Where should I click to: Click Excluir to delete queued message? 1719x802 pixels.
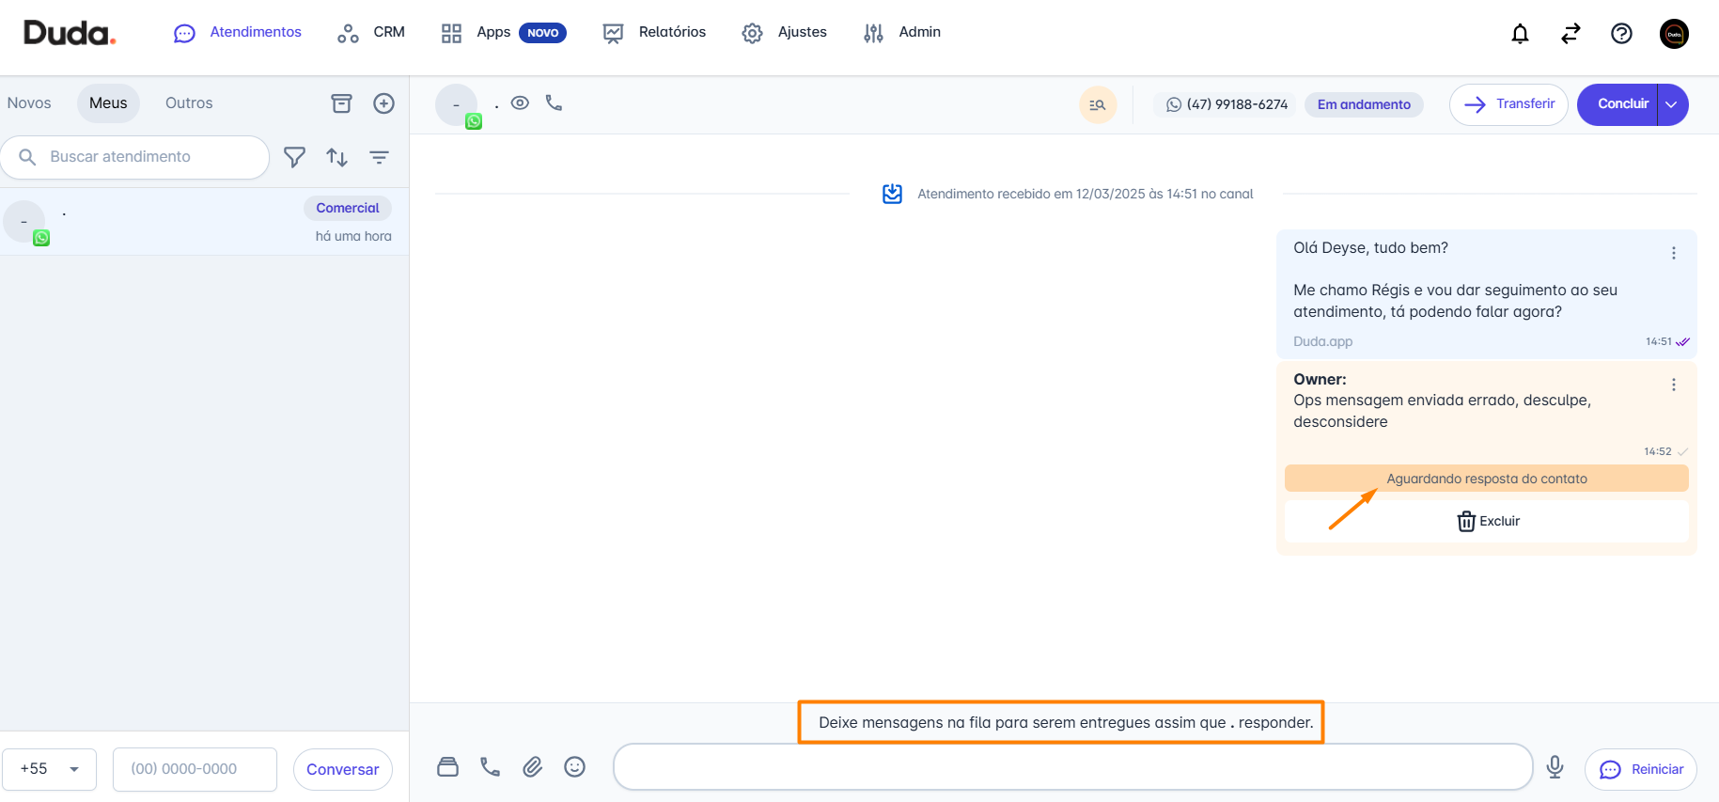click(1487, 521)
